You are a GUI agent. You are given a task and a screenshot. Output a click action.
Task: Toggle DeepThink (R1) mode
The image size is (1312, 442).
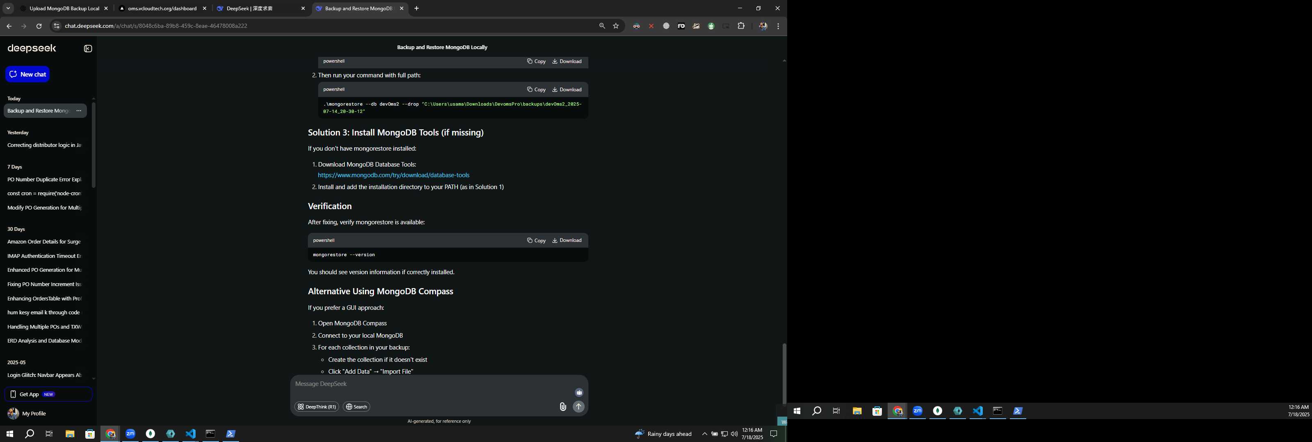point(317,407)
